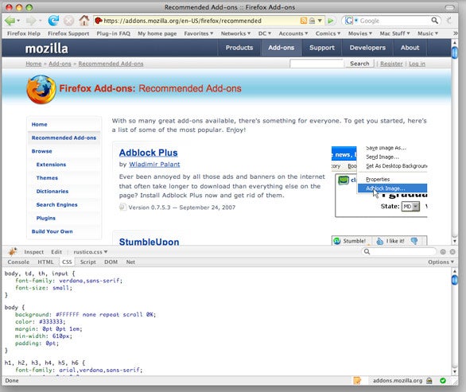Open the Adblock Plus add-on link
The width and height of the screenshot is (466, 392).
148,153
